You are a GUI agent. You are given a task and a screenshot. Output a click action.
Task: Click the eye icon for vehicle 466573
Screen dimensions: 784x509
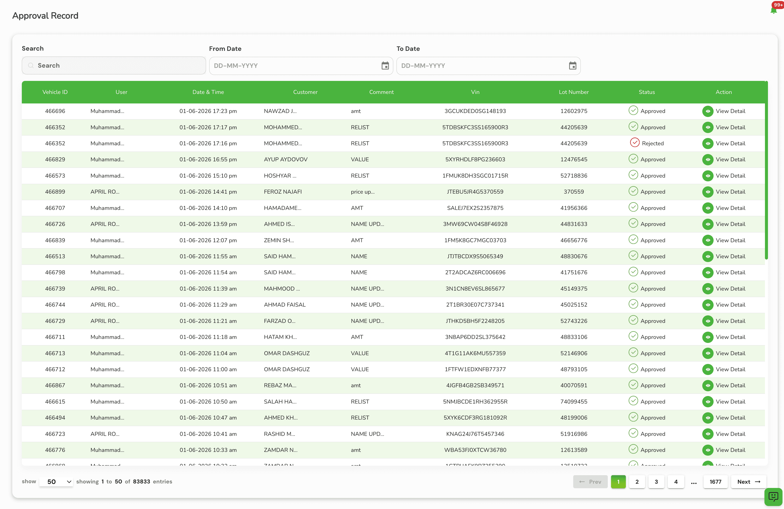708,176
